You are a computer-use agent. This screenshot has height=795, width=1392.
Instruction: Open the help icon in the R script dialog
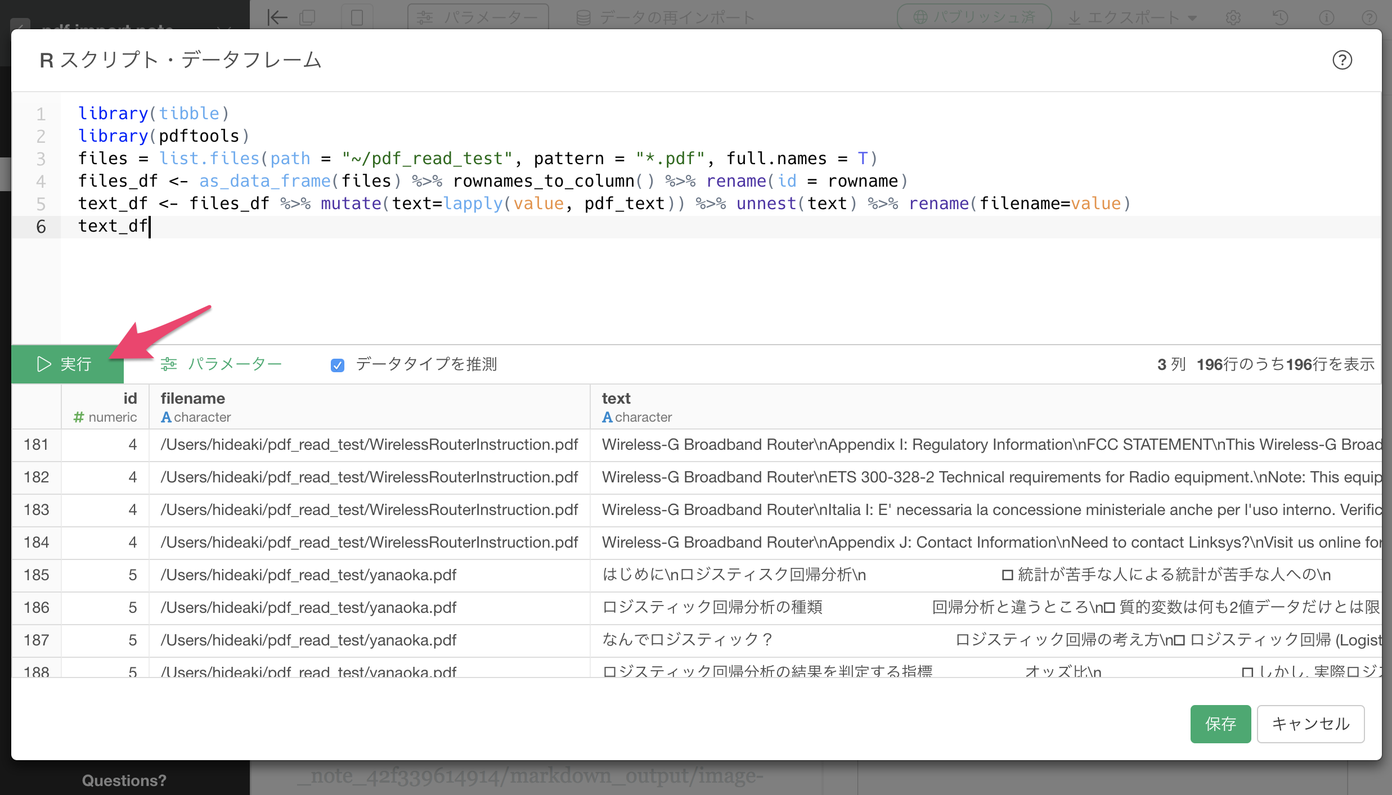tap(1342, 60)
